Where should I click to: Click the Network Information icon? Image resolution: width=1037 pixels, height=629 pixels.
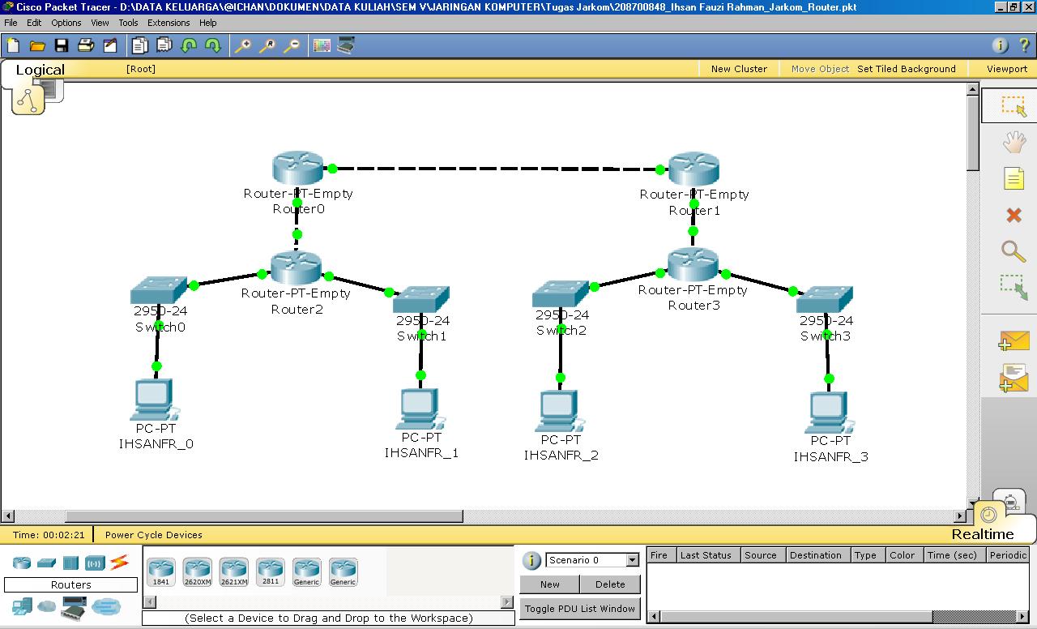[1000, 45]
